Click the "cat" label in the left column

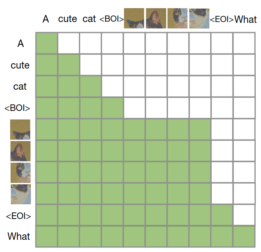(x=20, y=86)
